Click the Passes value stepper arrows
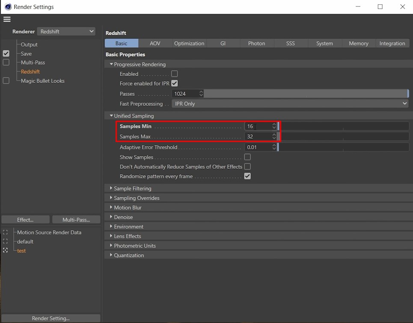 coord(201,94)
